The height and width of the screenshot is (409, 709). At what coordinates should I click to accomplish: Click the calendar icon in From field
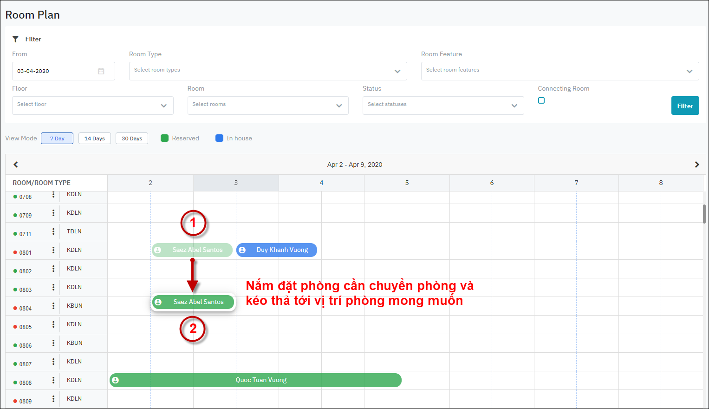point(101,71)
